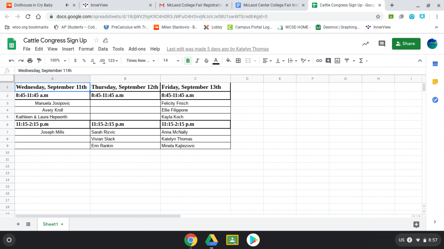
Task: Open the View menu
Action: [x=52, y=49]
